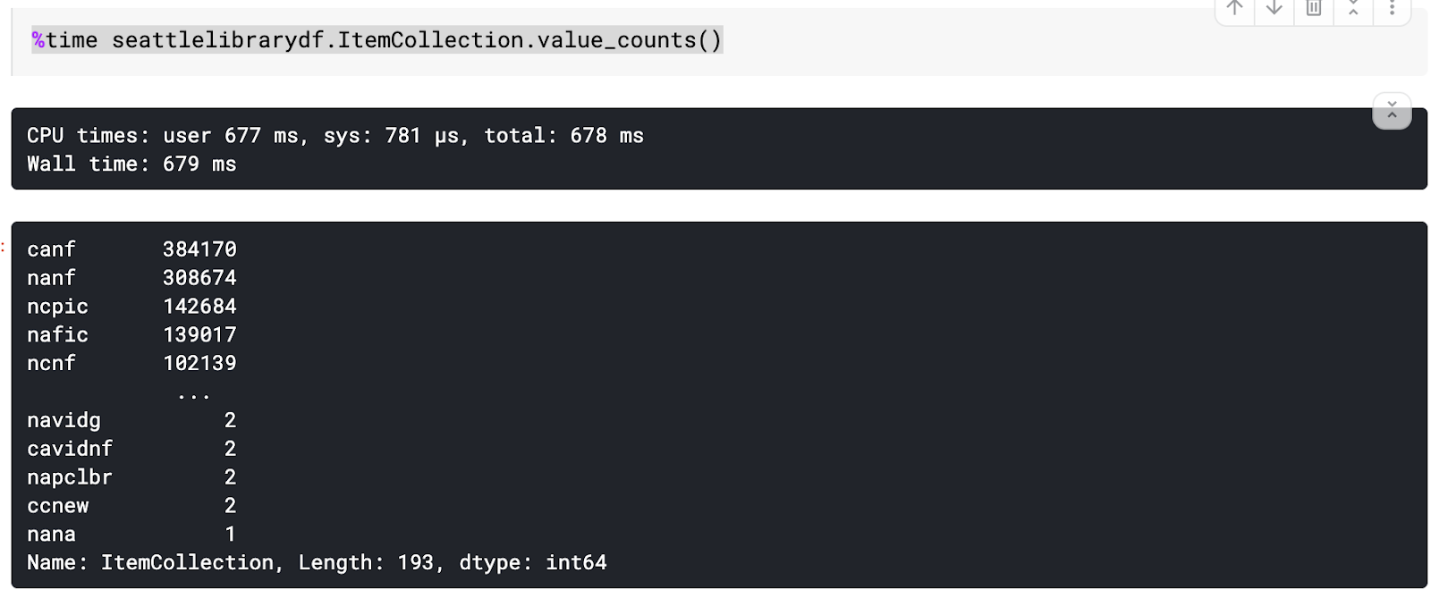The height and width of the screenshot is (590, 1431).
Task: Collapse the output with the chevron button
Action: pos(1392,111)
